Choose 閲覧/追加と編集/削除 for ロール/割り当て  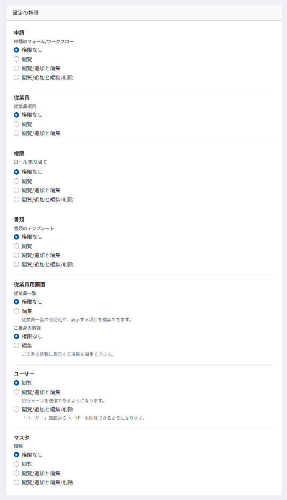(x=16, y=200)
